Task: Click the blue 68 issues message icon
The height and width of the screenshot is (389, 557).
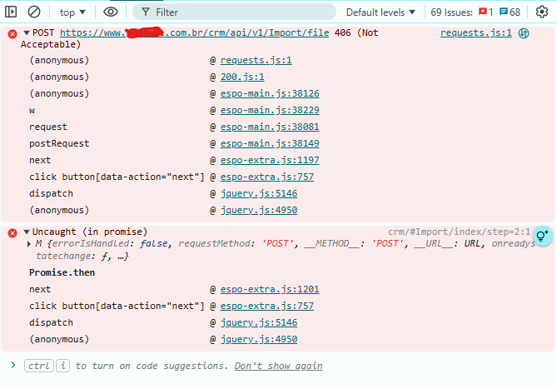Action: tap(504, 12)
